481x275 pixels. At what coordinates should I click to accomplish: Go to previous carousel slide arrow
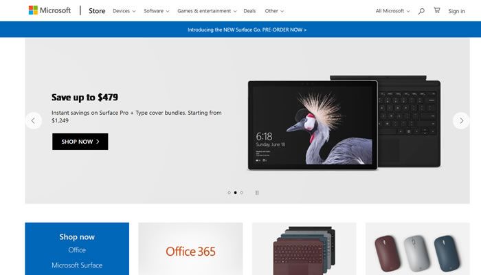coord(33,120)
